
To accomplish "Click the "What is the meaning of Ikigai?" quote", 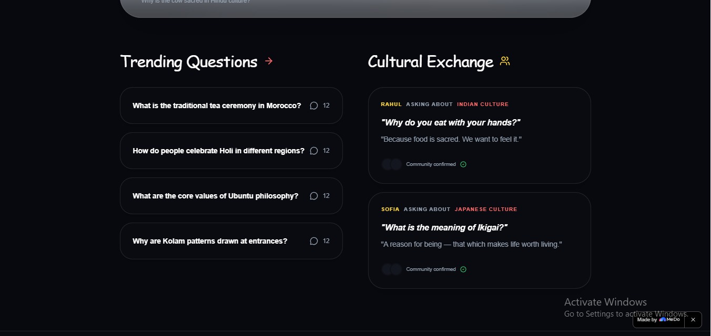I will 444,227.
